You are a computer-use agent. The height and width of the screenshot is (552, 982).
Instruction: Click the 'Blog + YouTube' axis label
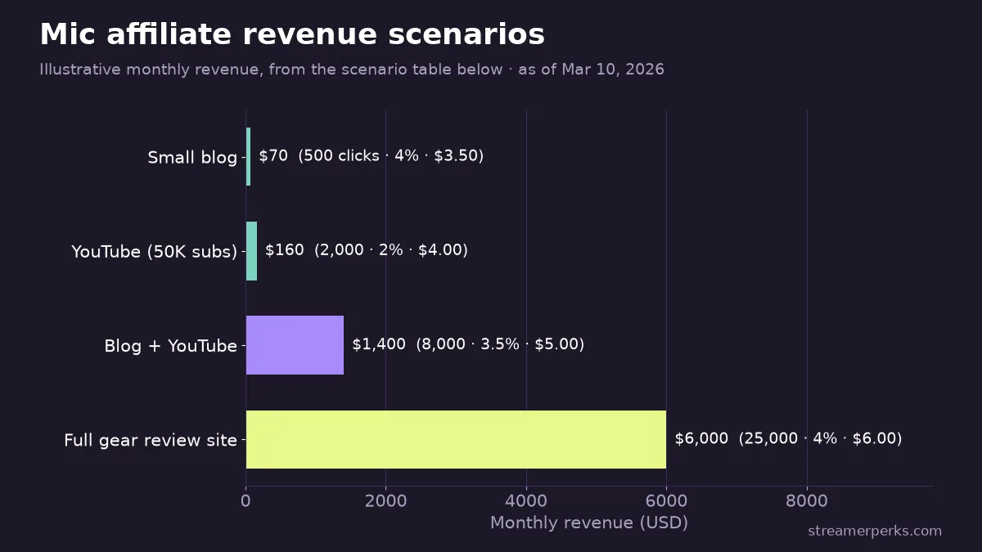[170, 346]
